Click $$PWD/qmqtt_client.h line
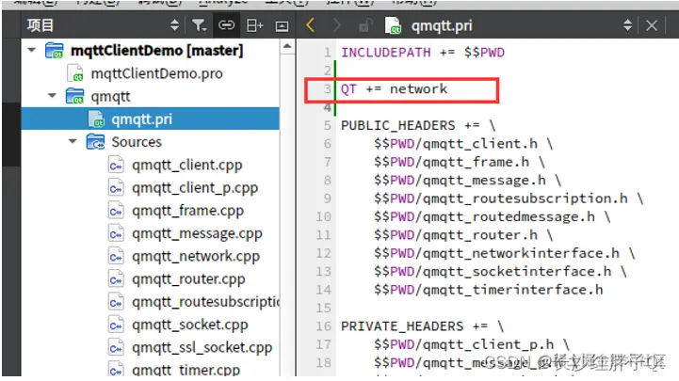 click(x=463, y=144)
